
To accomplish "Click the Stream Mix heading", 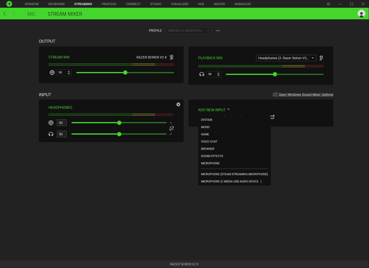I will [59, 57].
